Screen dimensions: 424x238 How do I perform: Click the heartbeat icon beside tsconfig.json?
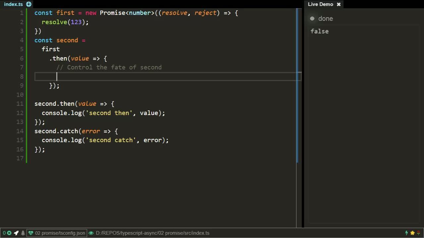pos(31,233)
